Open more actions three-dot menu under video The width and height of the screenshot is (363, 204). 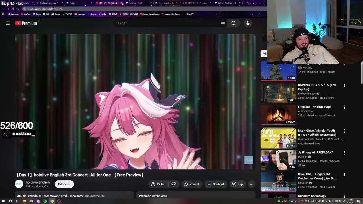(x=252, y=184)
